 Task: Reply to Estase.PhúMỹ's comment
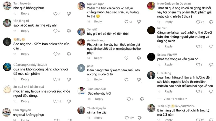[x=168, y=65]
